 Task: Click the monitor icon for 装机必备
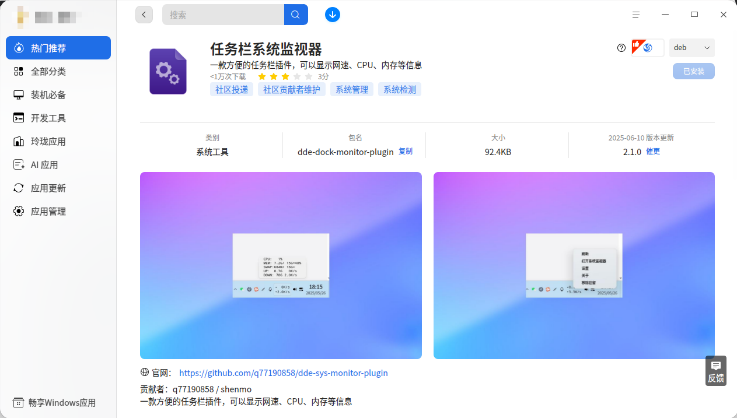point(19,94)
